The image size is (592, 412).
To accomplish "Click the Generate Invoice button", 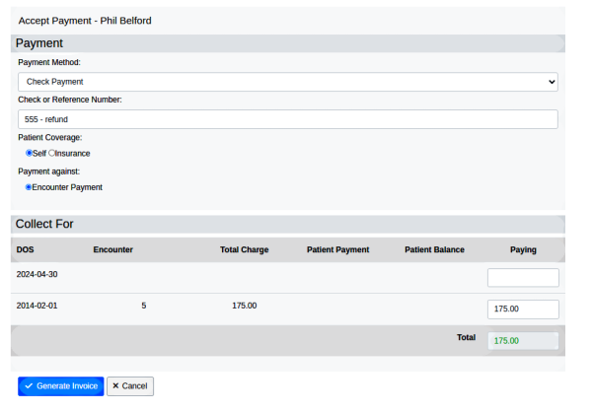I will click(x=61, y=386).
